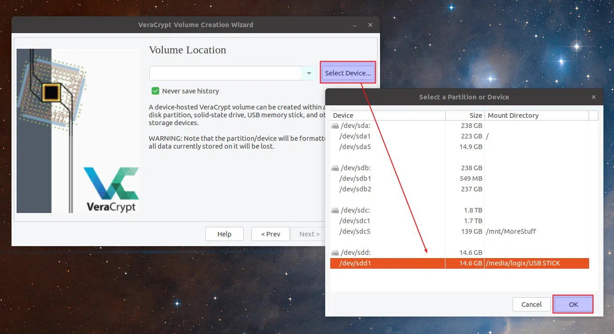The image size is (614, 334).
Task: Click Cancel in the device dialog
Action: pyautogui.click(x=532, y=304)
